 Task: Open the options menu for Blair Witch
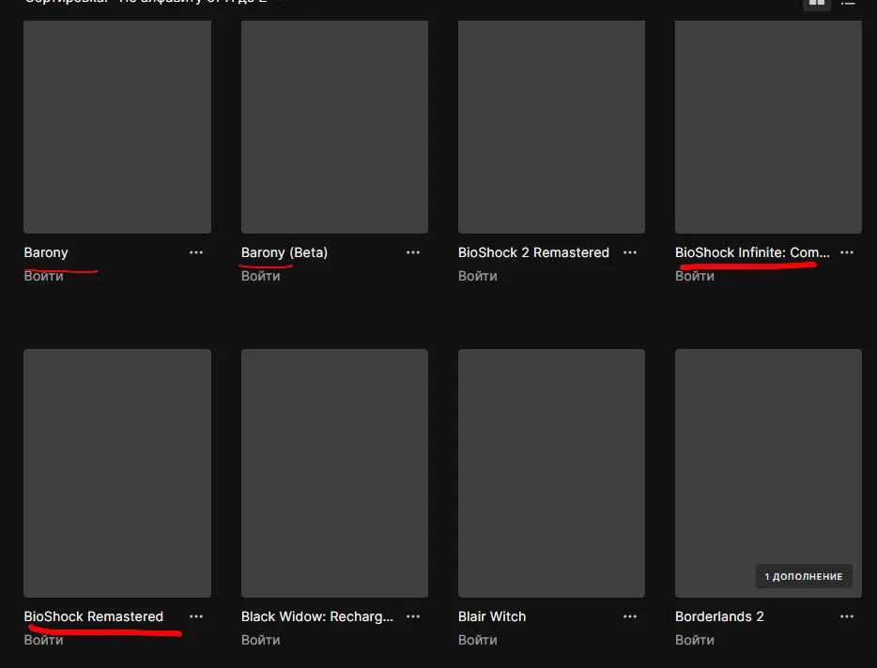[x=630, y=616]
